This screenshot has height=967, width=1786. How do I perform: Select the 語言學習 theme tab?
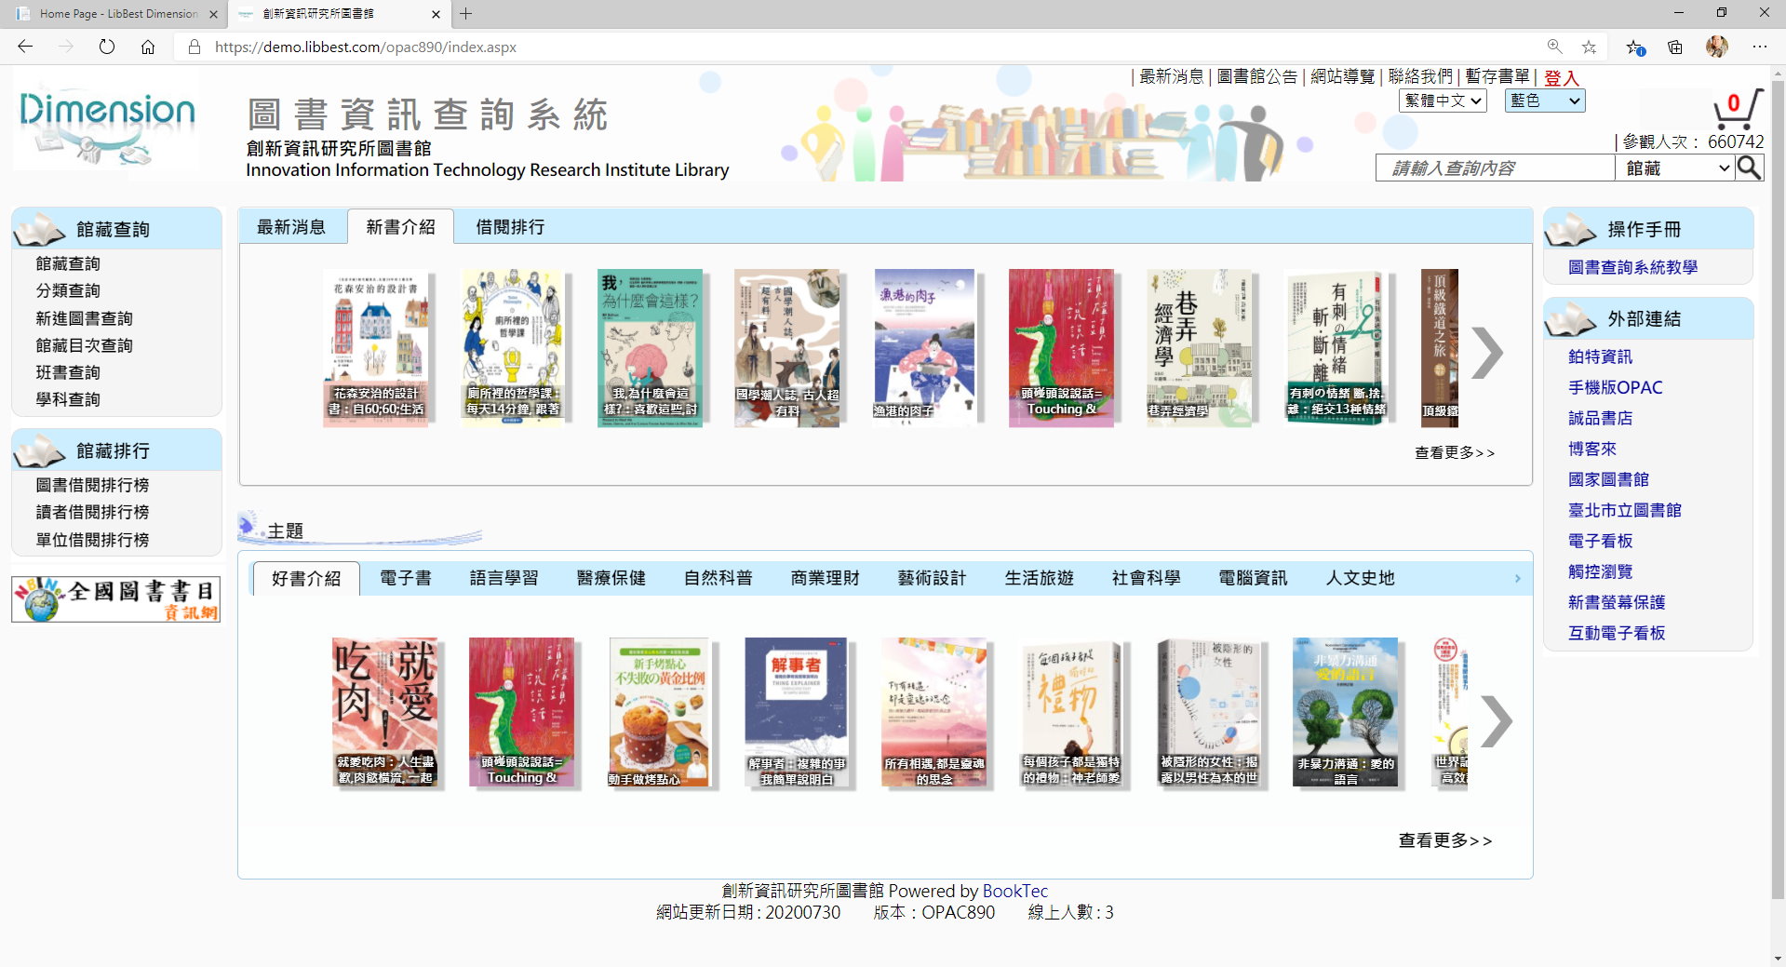(504, 578)
